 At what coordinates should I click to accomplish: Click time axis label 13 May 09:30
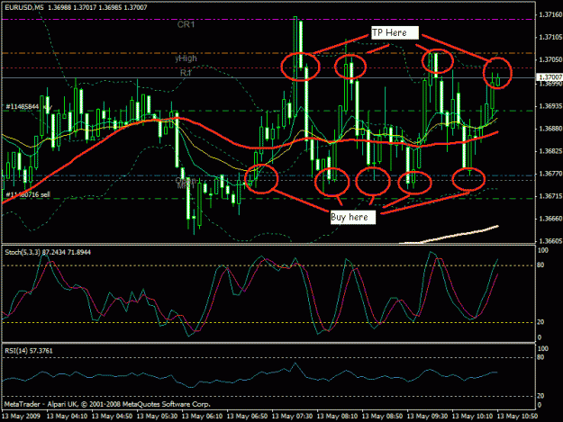(427, 416)
